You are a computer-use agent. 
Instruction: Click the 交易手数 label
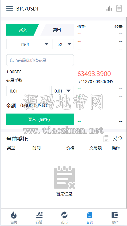[x=14, y=80]
